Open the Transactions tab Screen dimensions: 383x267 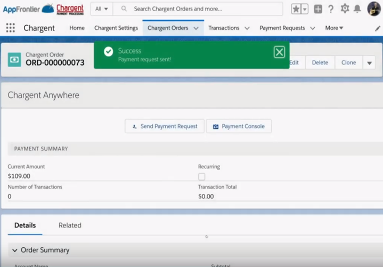(224, 28)
